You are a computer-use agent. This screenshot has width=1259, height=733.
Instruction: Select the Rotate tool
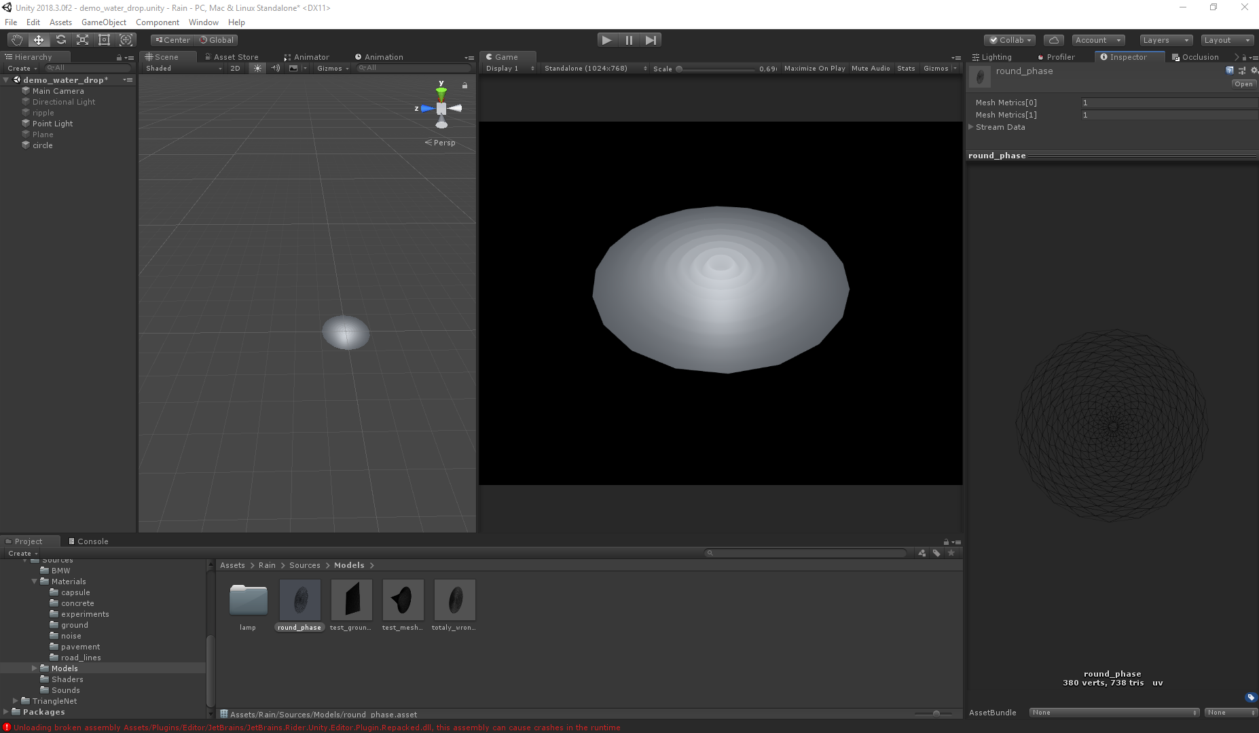point(60,40)
